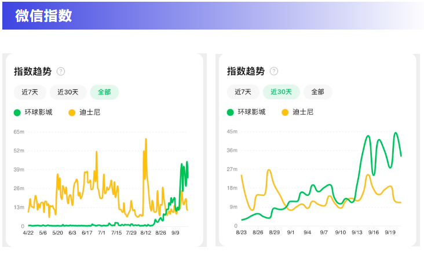The image size is (424, 255).
Task: Click help icon beside right 指数趋势 title
Action: 274,71
